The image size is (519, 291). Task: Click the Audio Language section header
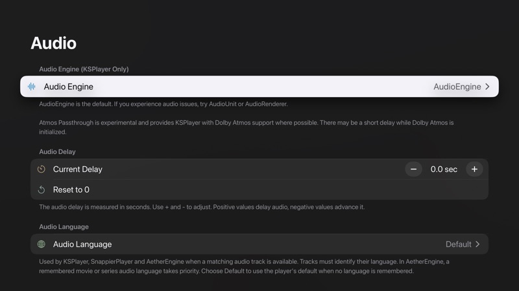64,227
